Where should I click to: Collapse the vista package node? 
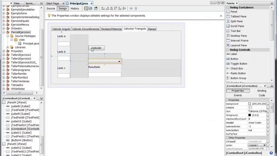pos(12,40)
